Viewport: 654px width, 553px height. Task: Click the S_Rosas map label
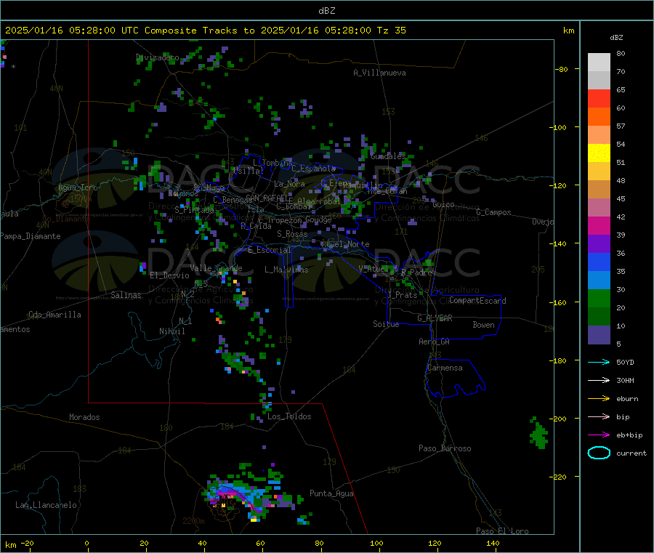[292, 234]
